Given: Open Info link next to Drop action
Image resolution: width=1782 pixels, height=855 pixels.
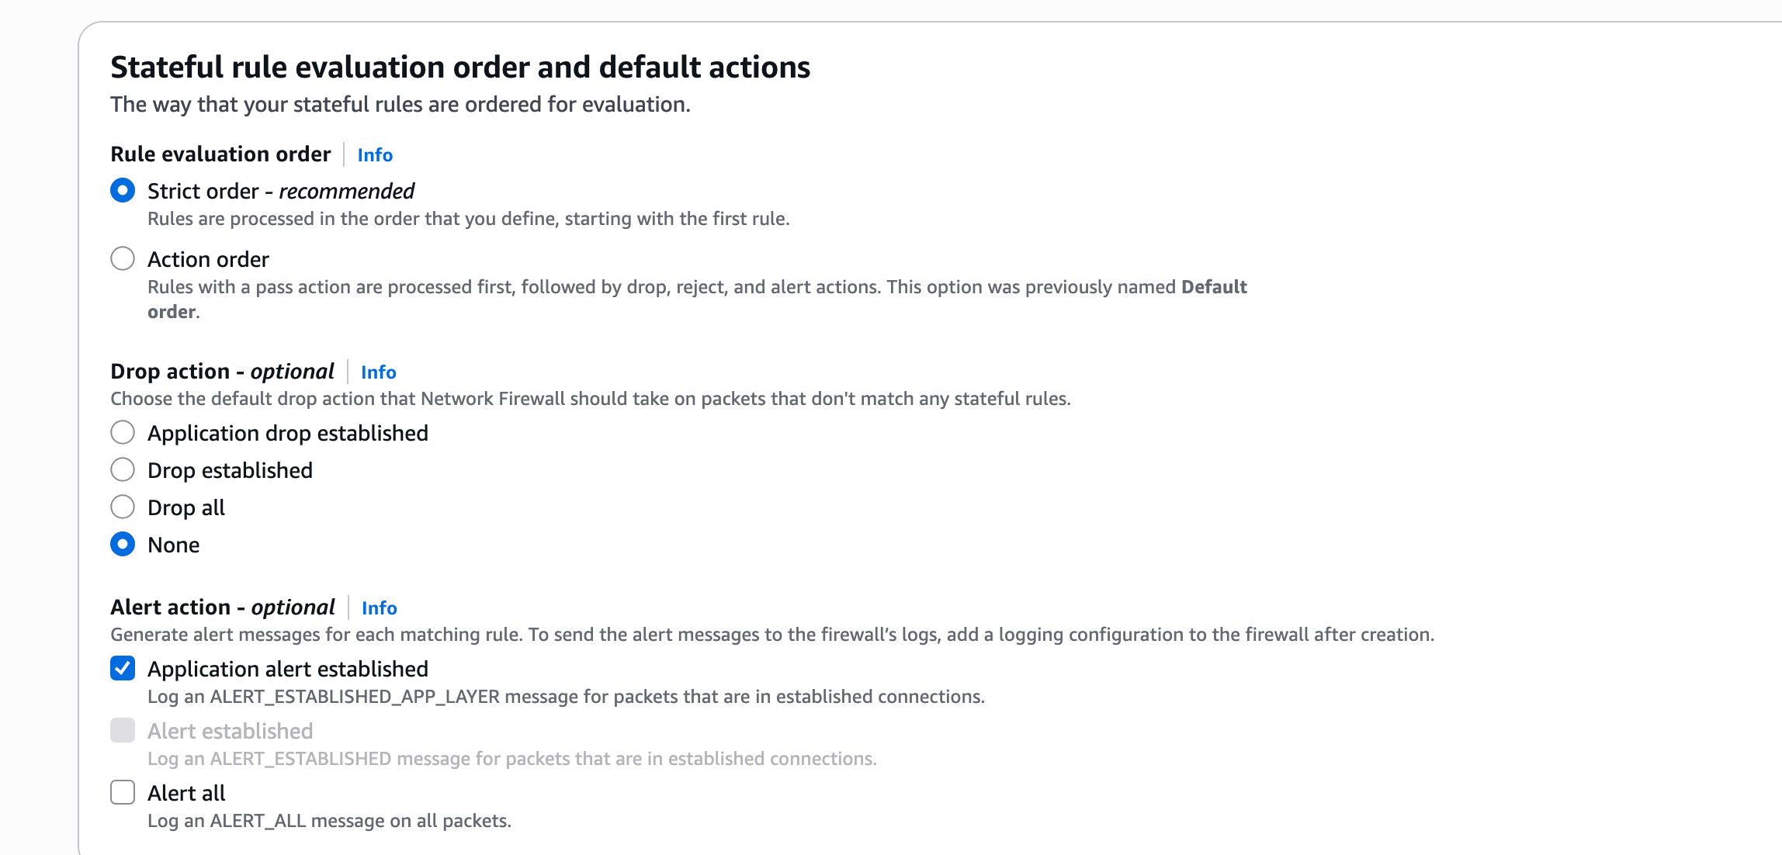Looking at the screenshot, I should coord(379,372).
